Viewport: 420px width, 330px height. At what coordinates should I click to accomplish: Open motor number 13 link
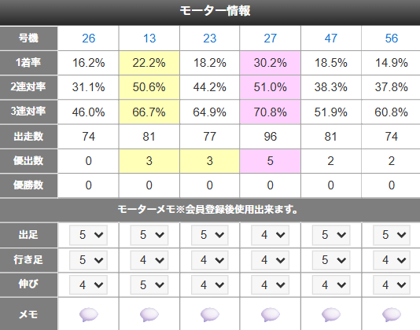(x=149, y=38)
